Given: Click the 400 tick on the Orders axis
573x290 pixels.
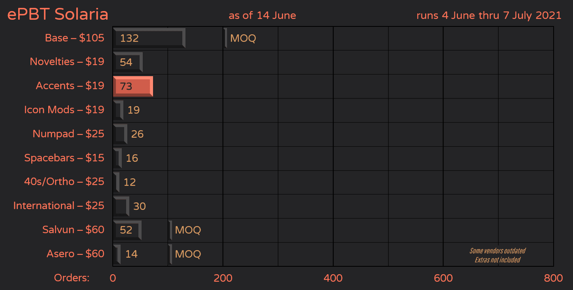Looking at the screenshot, I should (x=333, y=278).
